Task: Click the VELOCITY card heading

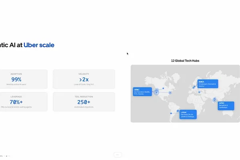Action: click(84, 74)
